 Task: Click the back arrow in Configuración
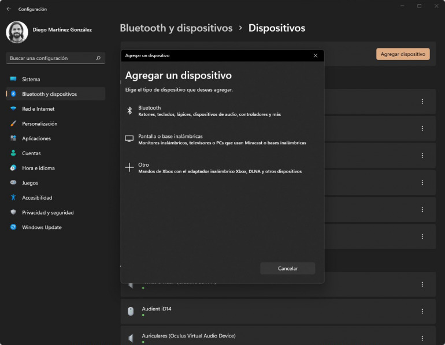pyautogui.click(x=9, y=9)
